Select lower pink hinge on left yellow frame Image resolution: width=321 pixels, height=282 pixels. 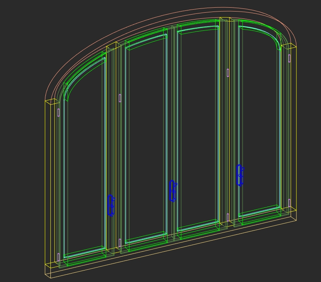click(58, 257)
